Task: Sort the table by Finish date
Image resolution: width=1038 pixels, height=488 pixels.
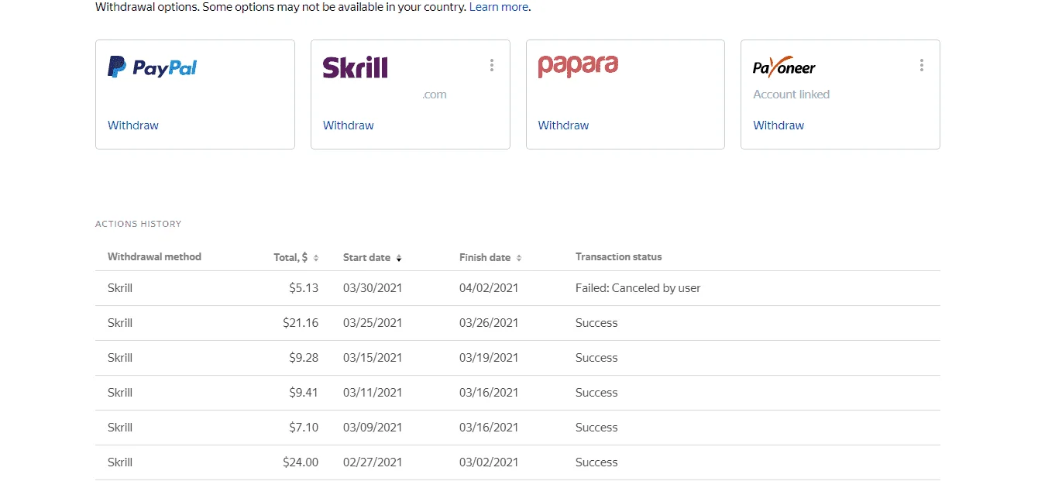Action: tap(490, 257)
